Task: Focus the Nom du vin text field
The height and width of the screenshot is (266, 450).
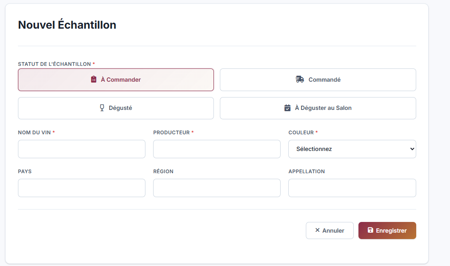Action: point(81,149)
